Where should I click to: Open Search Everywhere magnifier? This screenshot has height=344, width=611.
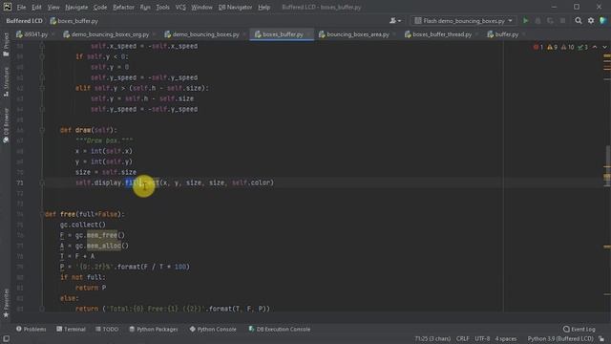(x=579, y=21)
